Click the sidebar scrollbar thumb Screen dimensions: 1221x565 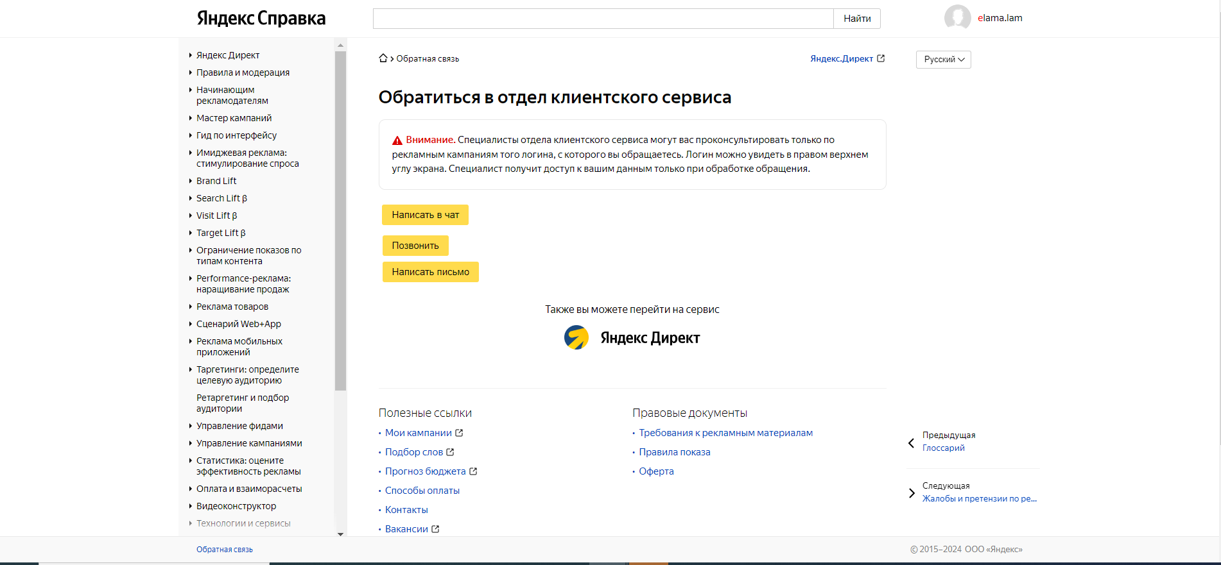click(340, 221)
